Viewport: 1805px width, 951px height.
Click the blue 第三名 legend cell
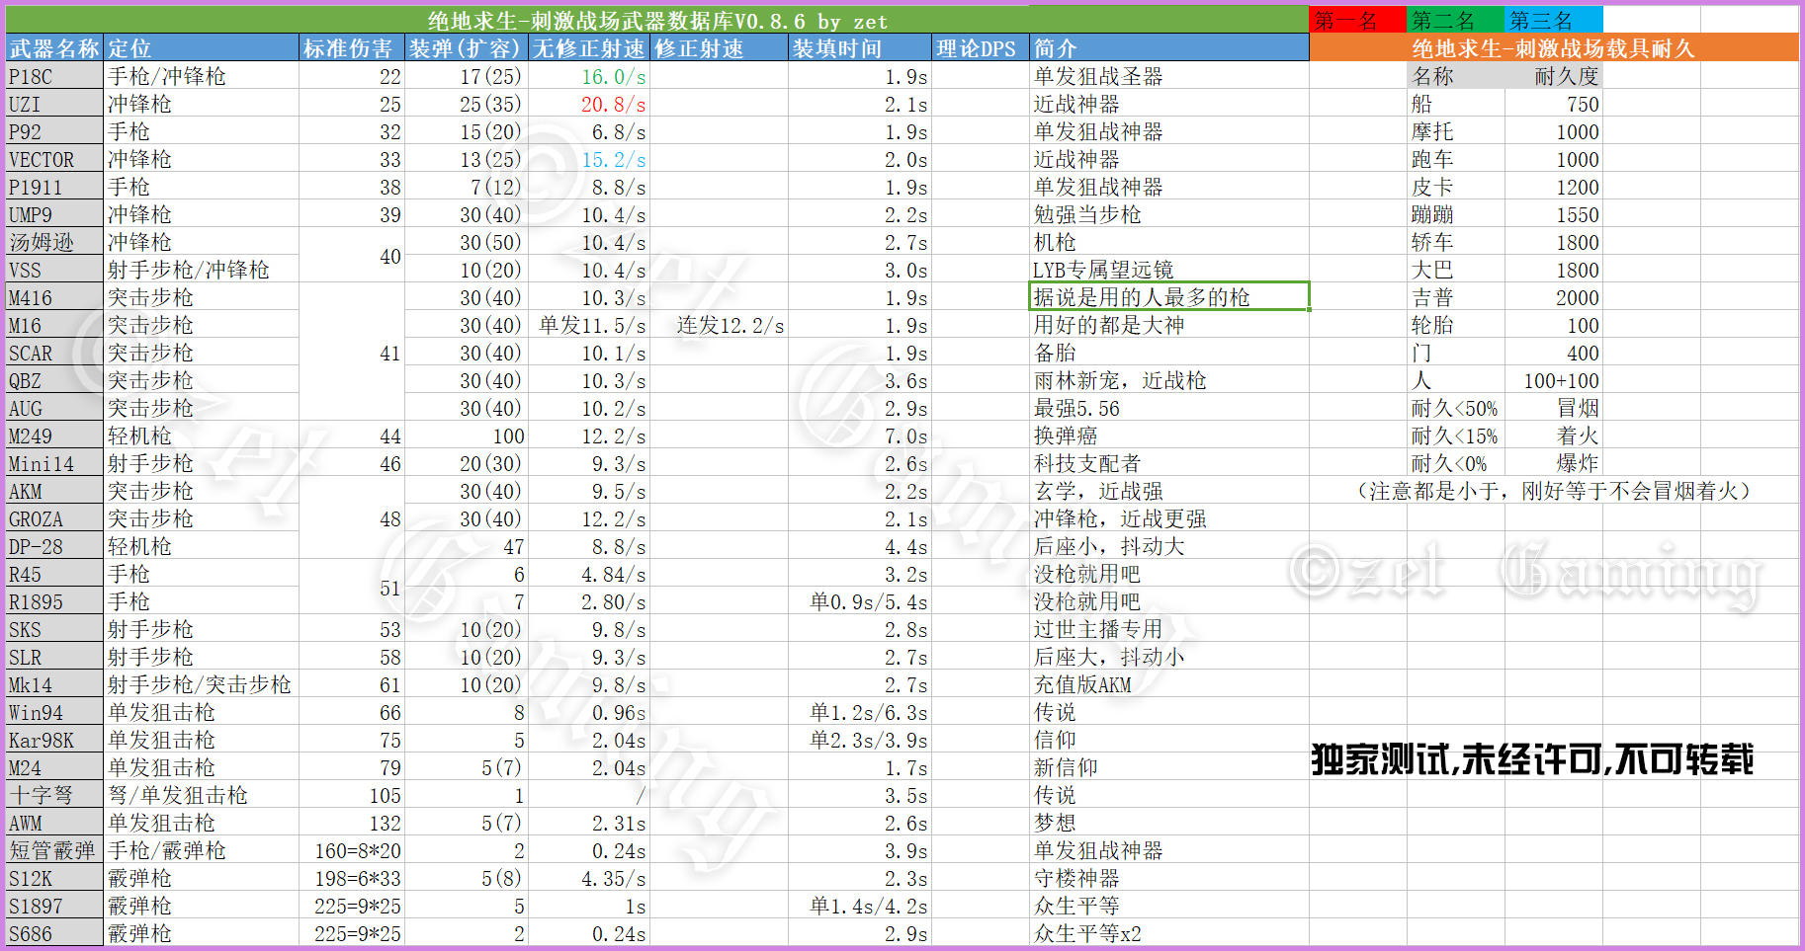pos(1553,20)
